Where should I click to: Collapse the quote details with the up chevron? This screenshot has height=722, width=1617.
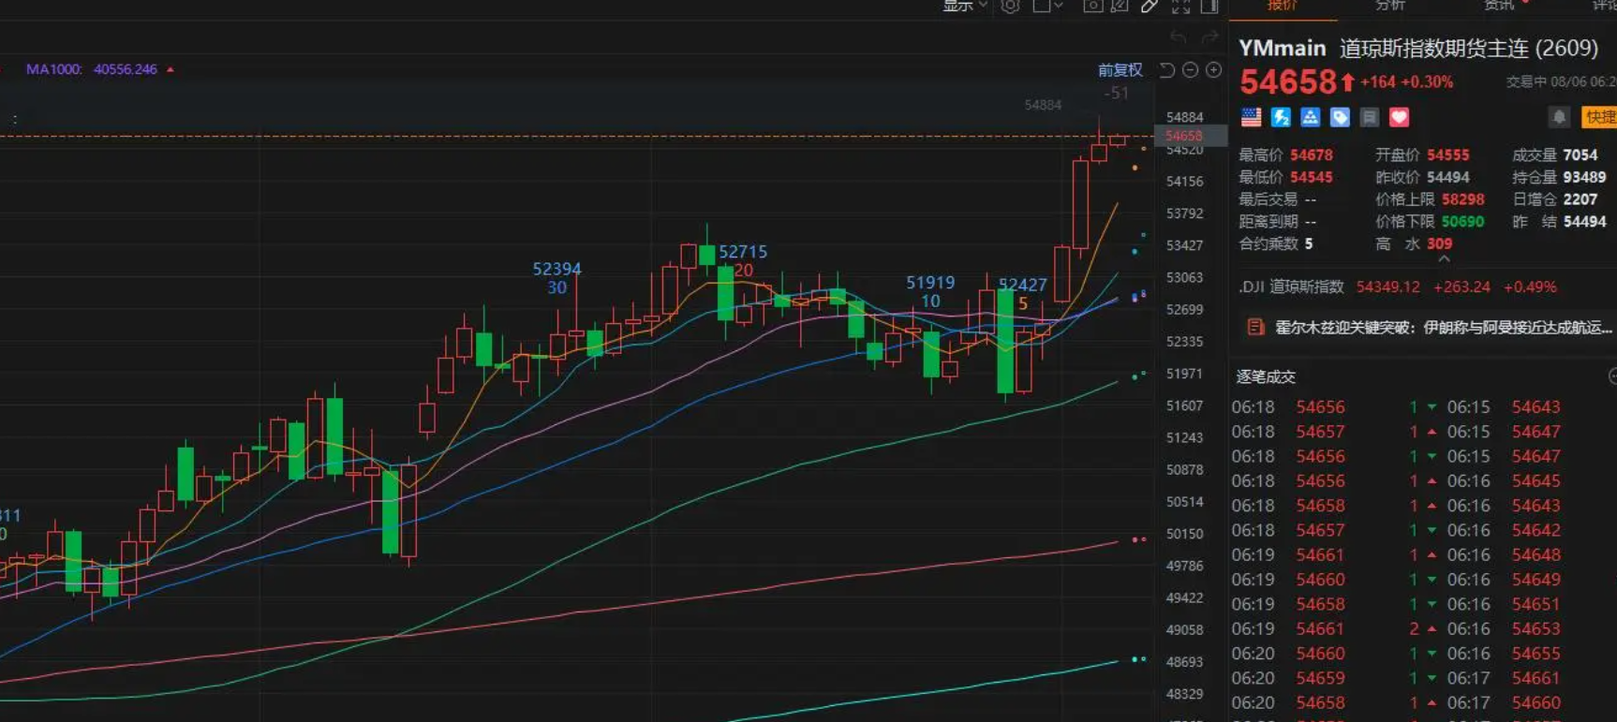pos(1444,259)
